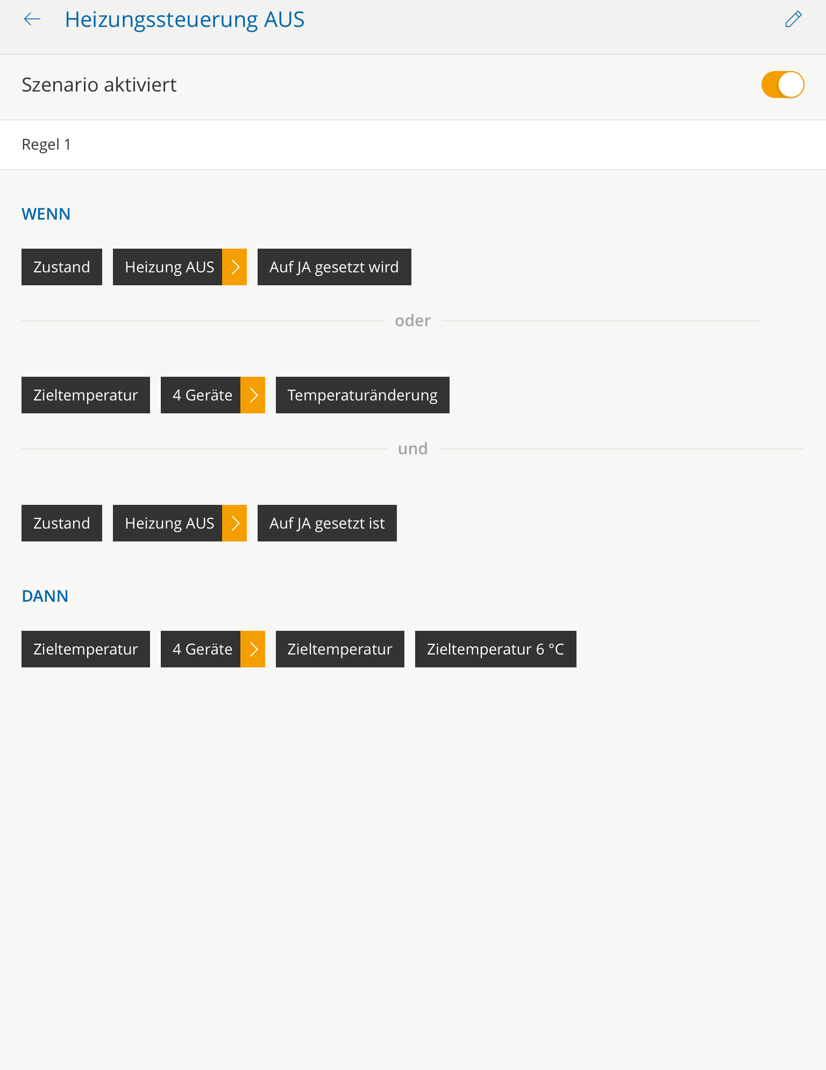Go back using the left arrow icon
The image size is (826, 1070).
[32, 20]
